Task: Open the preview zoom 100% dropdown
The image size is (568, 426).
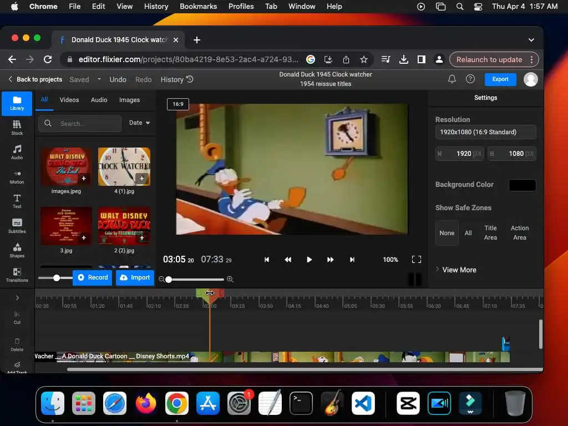Action: click(x=390, y=260)
